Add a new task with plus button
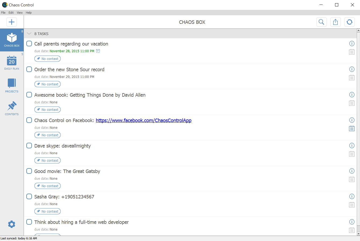This screenshot has height=241, width=360. pos(12,22)
